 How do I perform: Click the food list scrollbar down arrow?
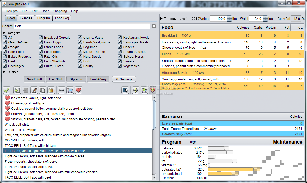coord(154,177)
